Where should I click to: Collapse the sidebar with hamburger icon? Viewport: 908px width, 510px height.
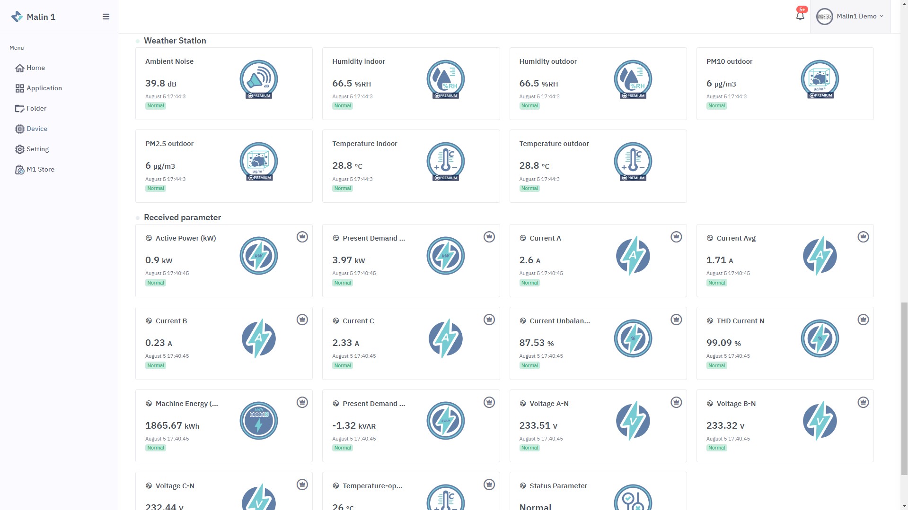click(x=106, y=17)
